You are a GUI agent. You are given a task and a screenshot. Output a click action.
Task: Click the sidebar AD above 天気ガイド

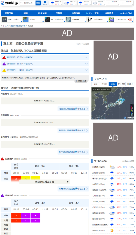click(113, 57)
